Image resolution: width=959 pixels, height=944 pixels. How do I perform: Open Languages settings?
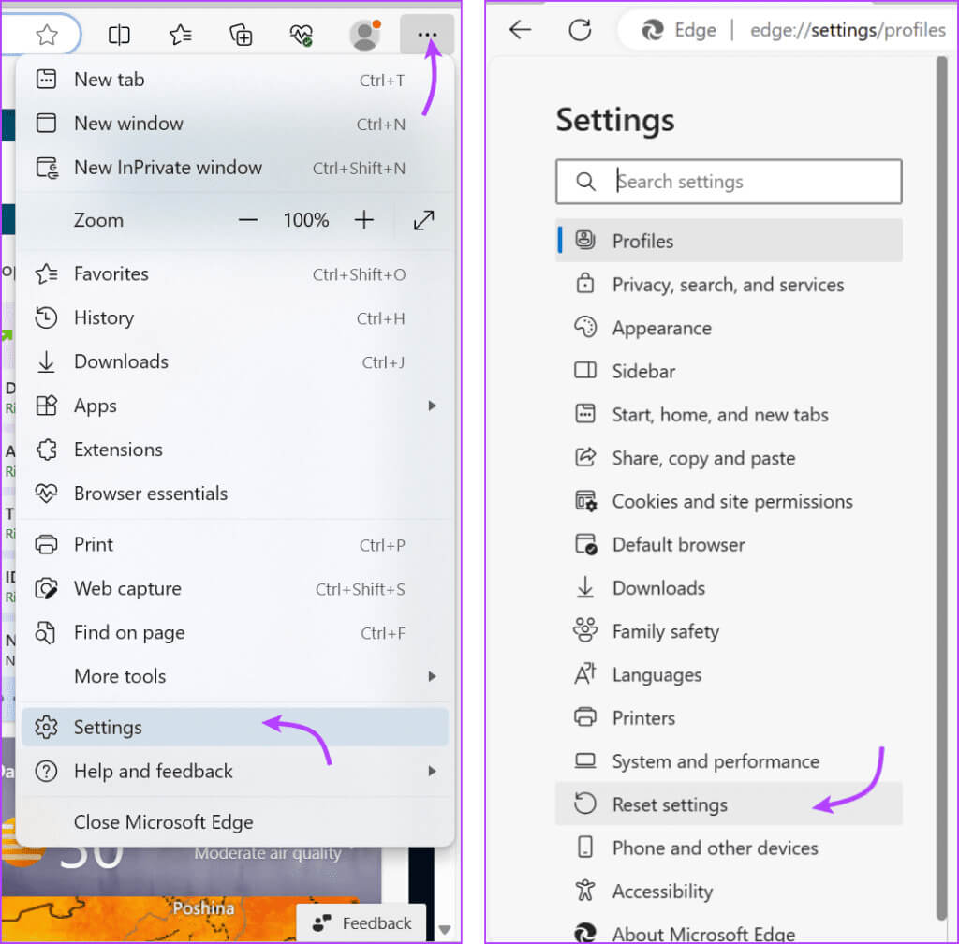tap(729, 675)
